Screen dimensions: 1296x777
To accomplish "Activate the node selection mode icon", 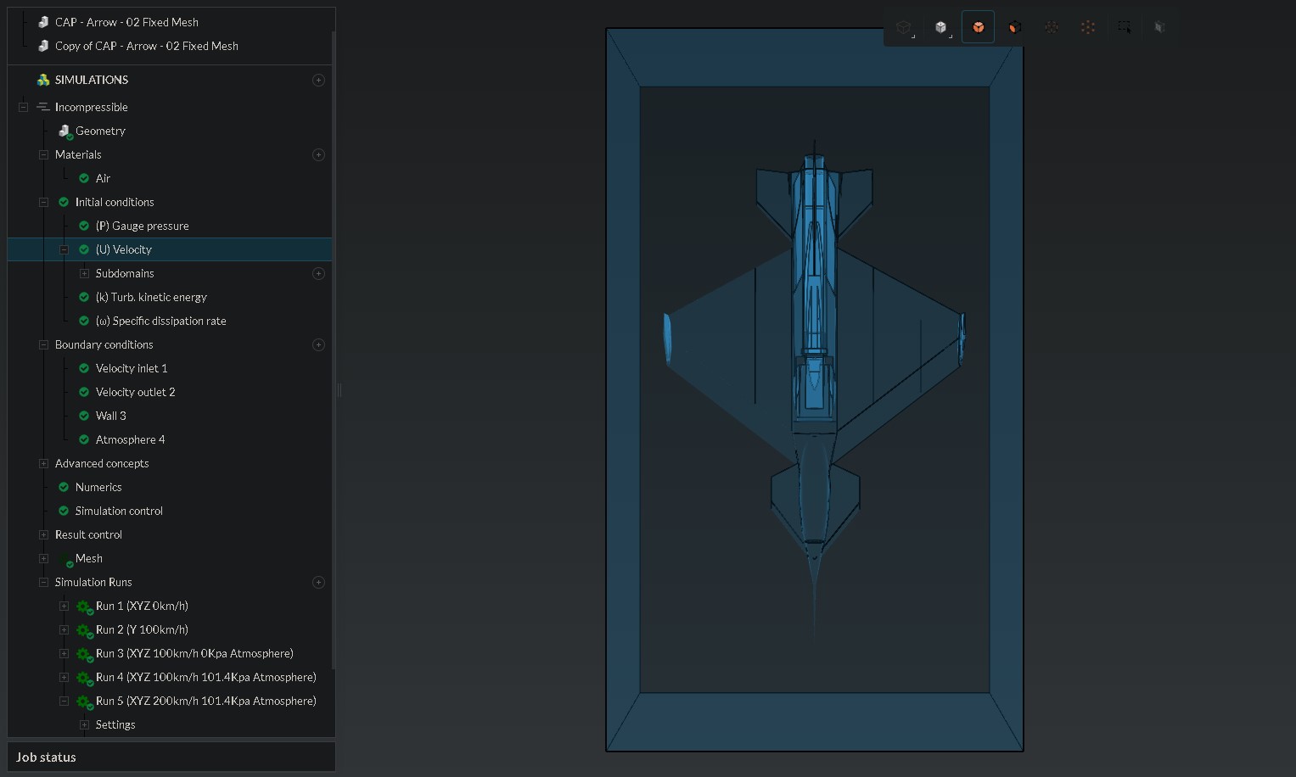I will (x=1088, y=27).
